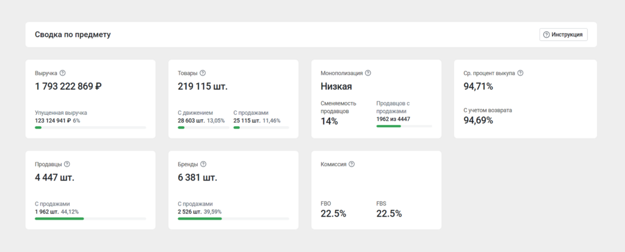Select the Низкая monopolization value

pyautogui.click(x=336, y=87)
